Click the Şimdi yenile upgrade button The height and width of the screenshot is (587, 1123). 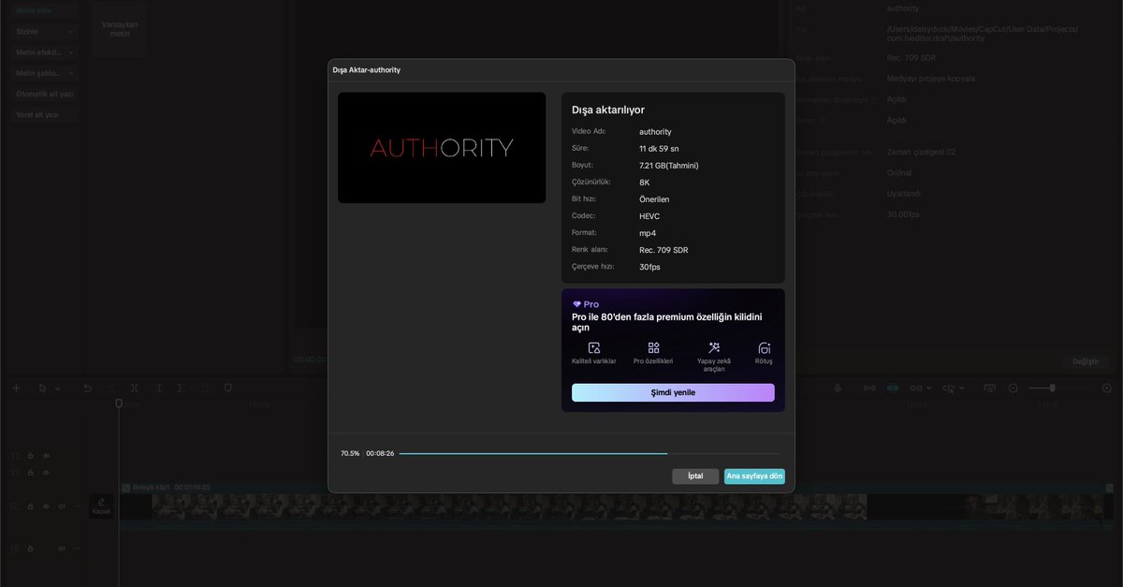click(673, 392)
